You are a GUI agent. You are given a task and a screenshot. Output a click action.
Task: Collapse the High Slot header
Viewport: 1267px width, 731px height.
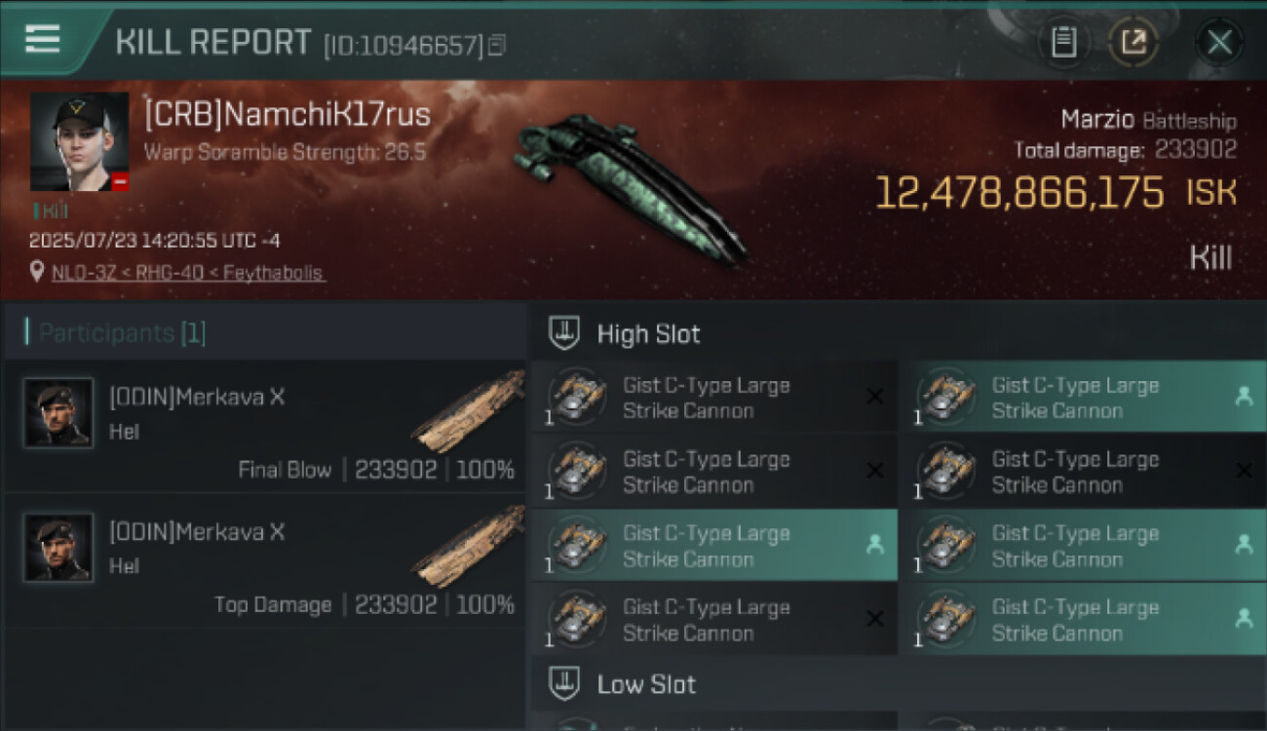pyautogui.click(x=897, y=333)
